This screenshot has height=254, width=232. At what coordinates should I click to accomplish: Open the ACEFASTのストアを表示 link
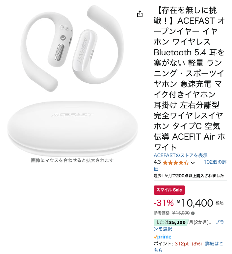[181, 155]
